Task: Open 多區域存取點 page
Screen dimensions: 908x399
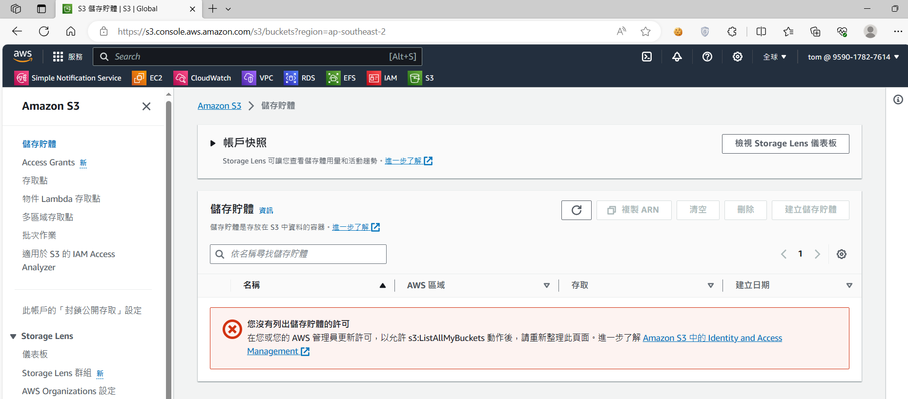Action: pyautogui.click(x=47, y=217)
